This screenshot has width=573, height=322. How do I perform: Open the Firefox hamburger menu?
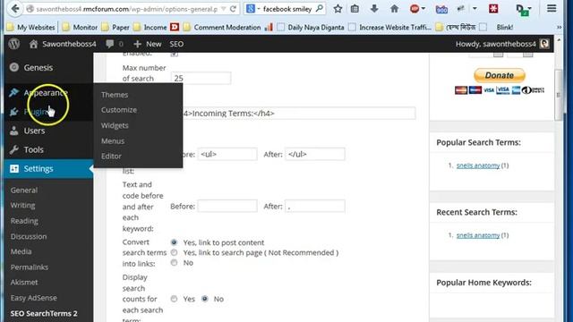552,8
